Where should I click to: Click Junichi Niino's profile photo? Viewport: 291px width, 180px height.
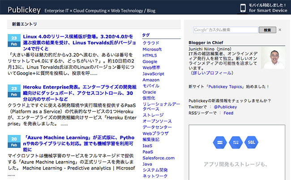(x=273, y=58)
